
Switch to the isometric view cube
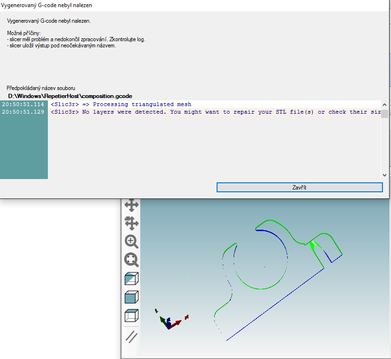131,278
